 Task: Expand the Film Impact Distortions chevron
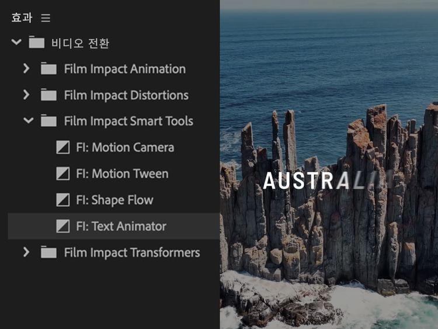[26, 95]
